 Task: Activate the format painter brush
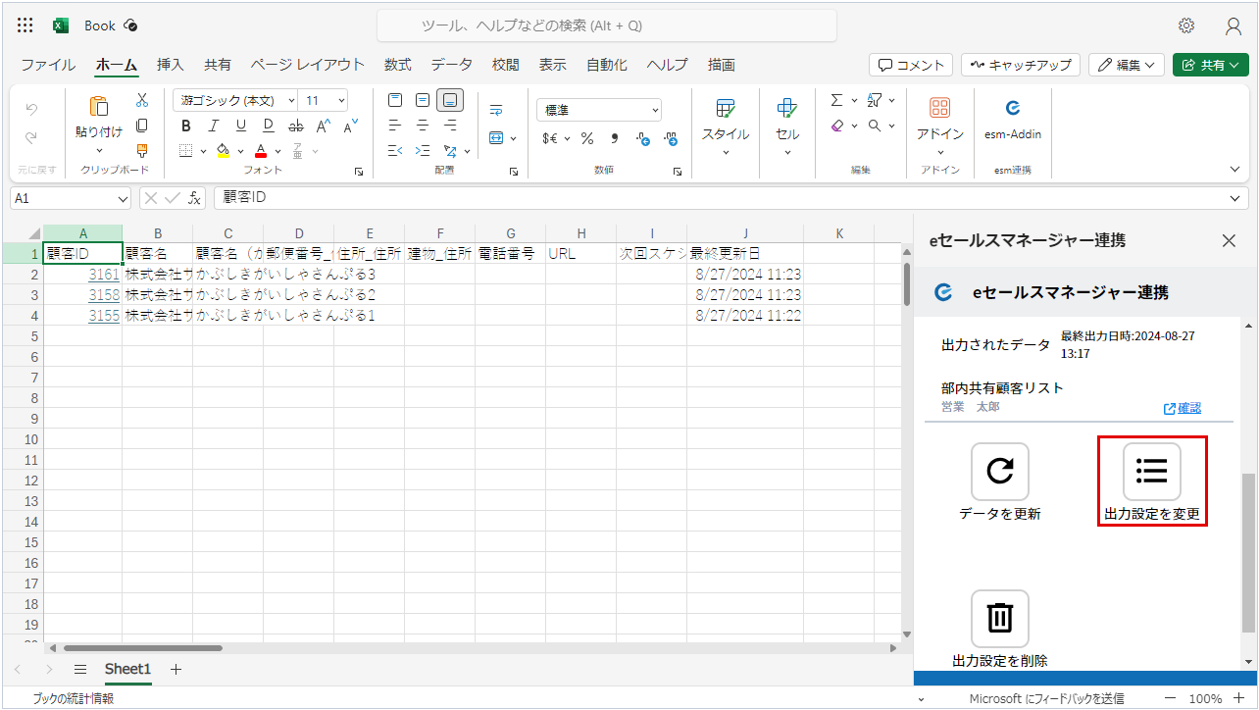[x=142, y=150]
